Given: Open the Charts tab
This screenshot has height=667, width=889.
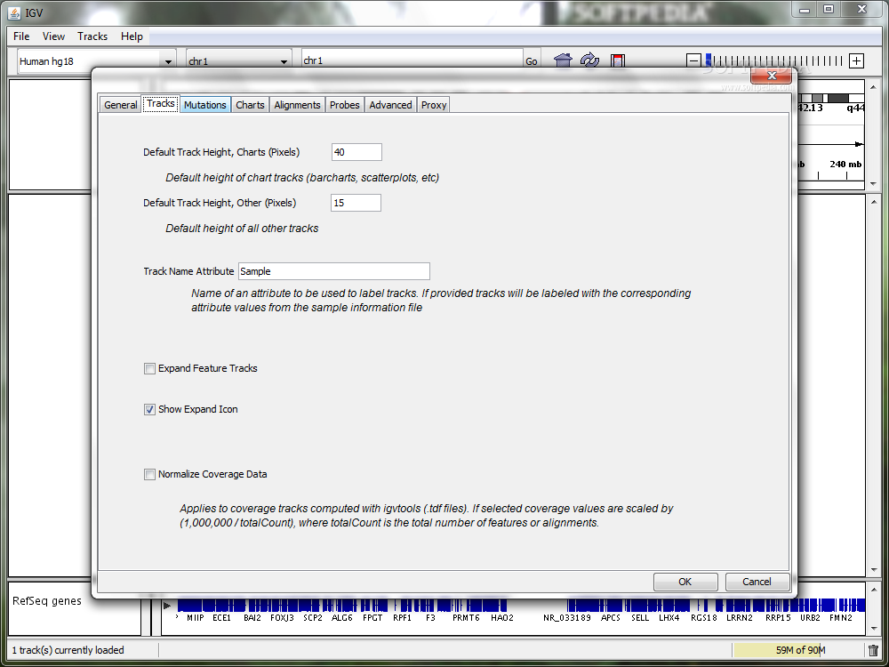Looking at the screenshot, I should tap(250, 105).
